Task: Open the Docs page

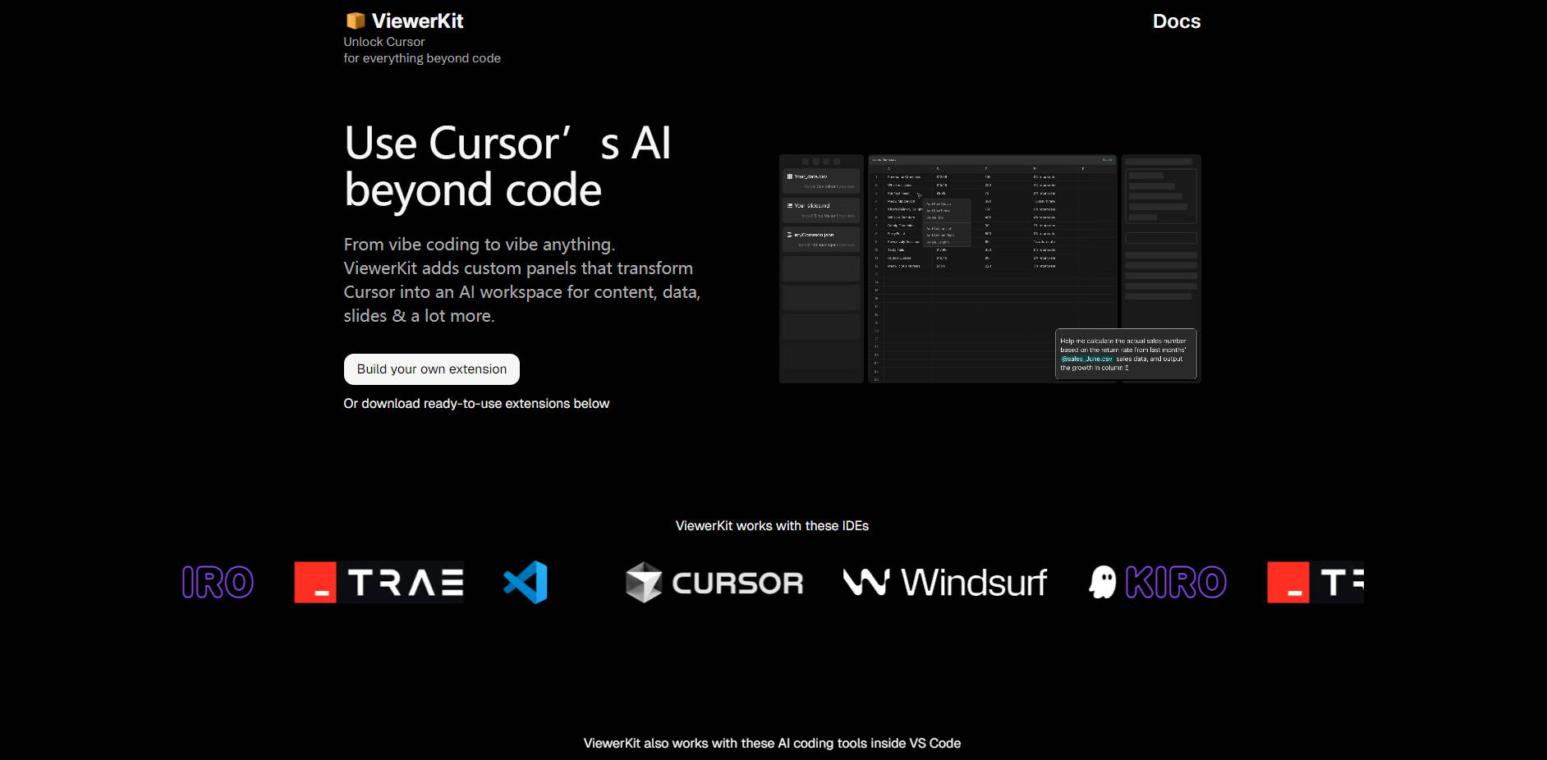Action: 1176,21
